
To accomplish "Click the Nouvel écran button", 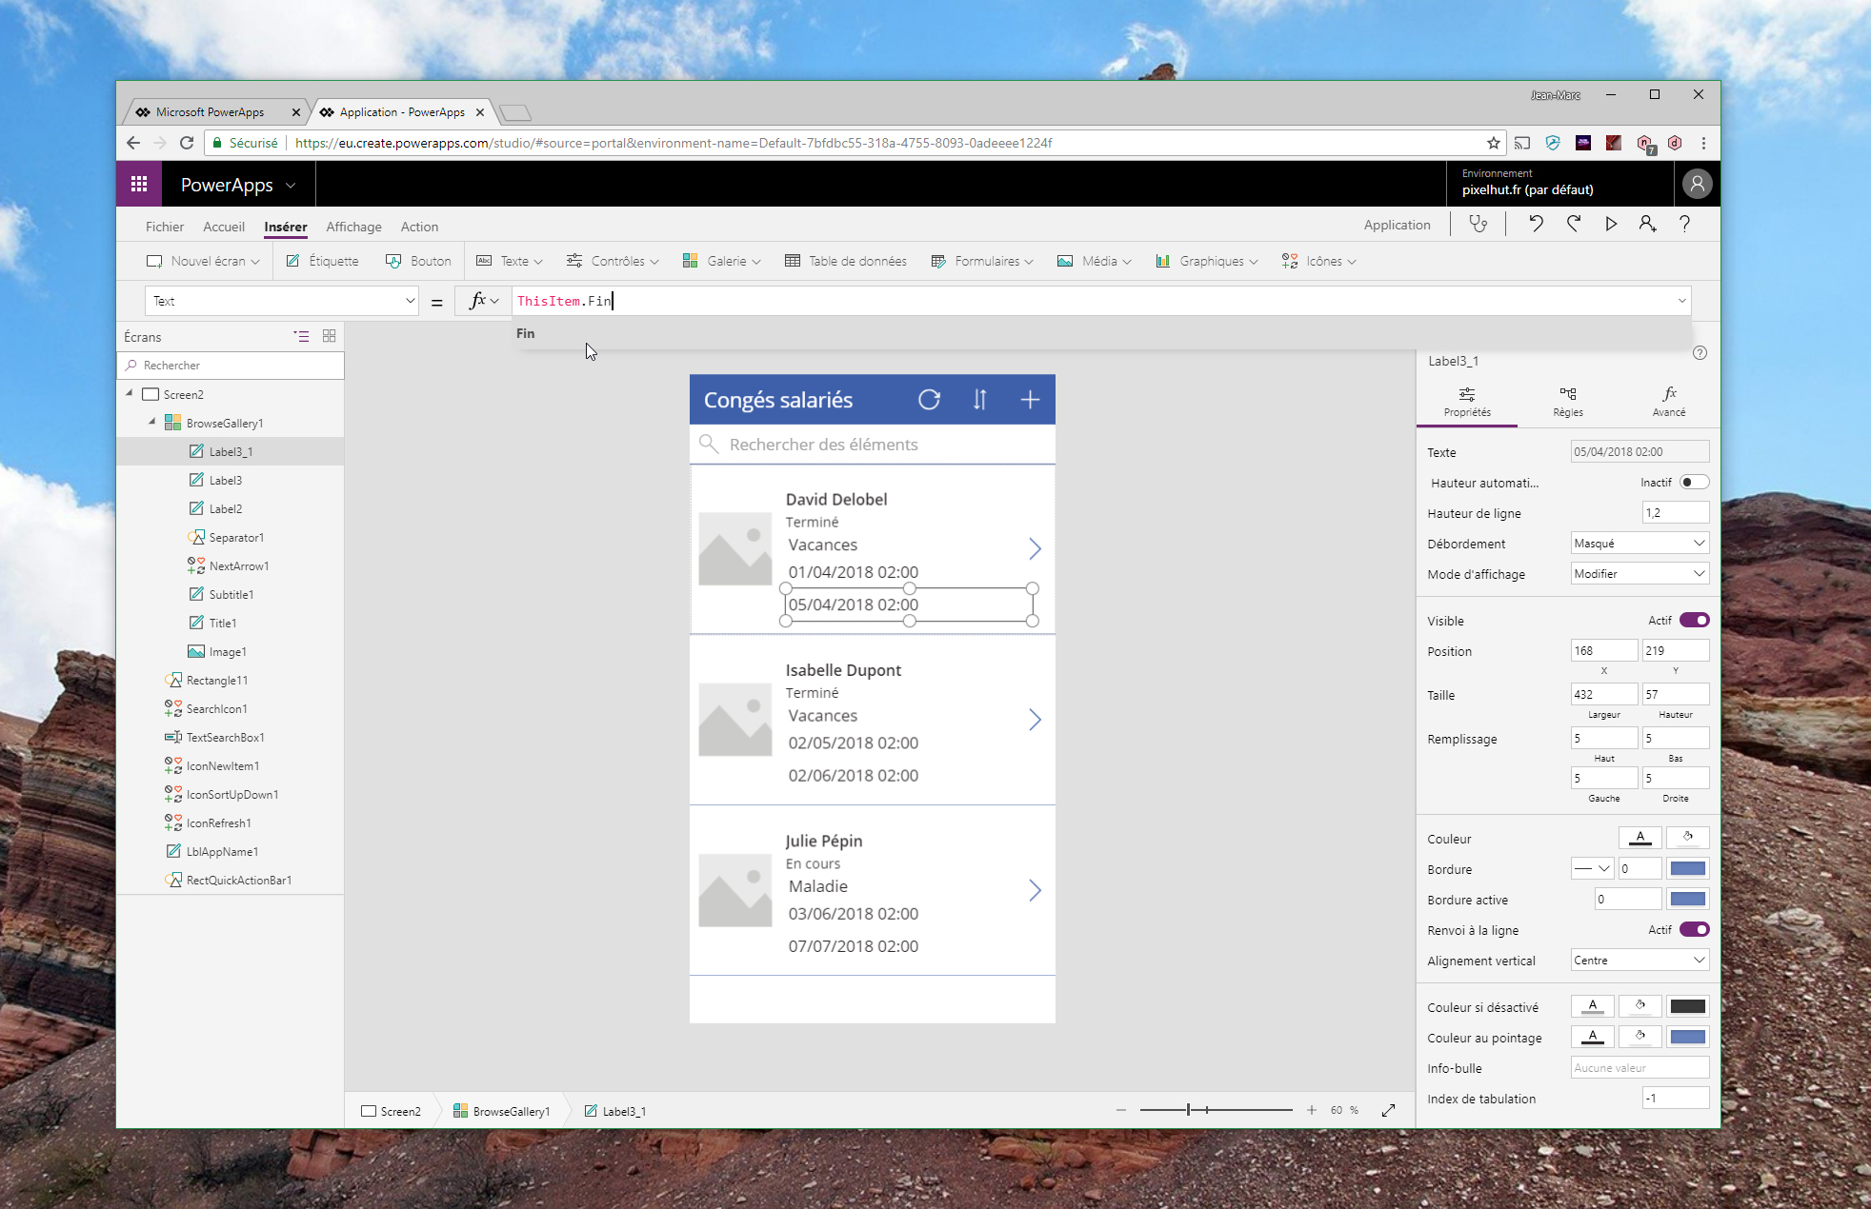I will 203,261.
